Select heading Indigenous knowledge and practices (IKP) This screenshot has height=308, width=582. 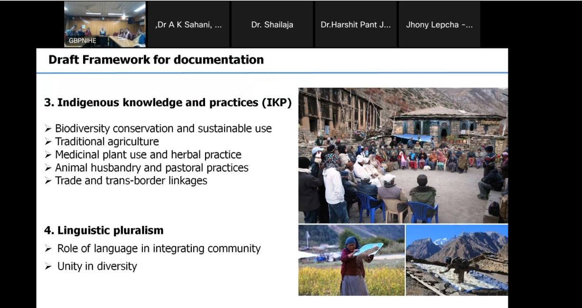coord(168,103)
